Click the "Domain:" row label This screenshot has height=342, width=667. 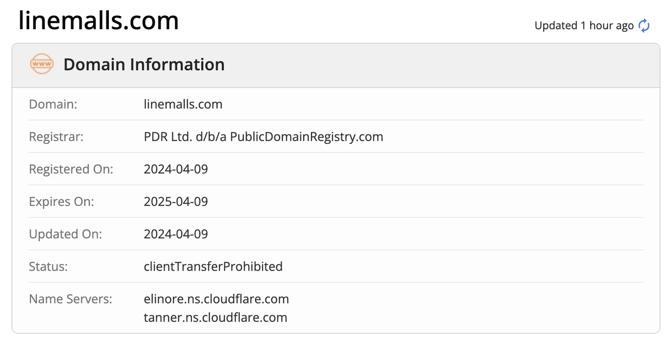click(x=53, y=104)
